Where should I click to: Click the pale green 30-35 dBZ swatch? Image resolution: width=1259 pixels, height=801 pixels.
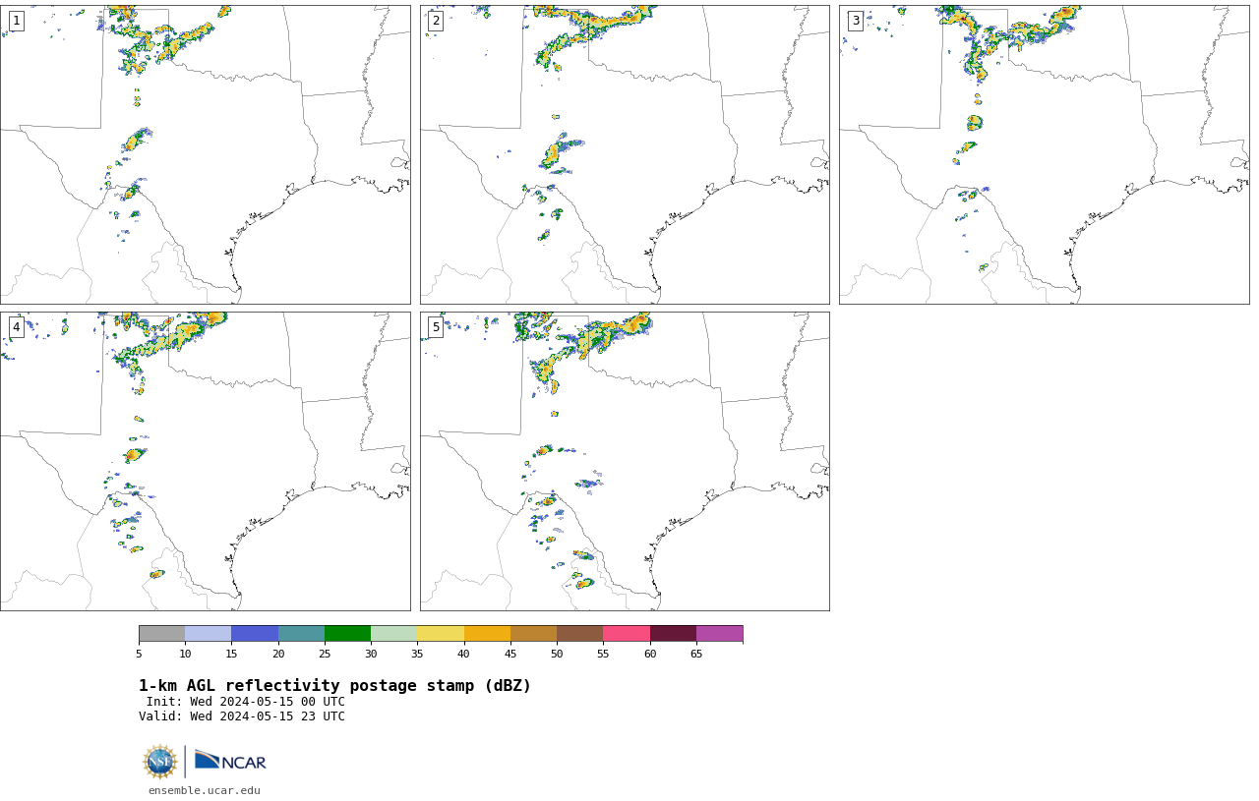(393, 633)
